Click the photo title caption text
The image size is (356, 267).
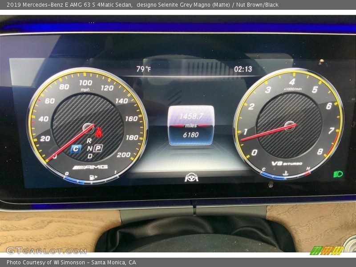[142, 5]
